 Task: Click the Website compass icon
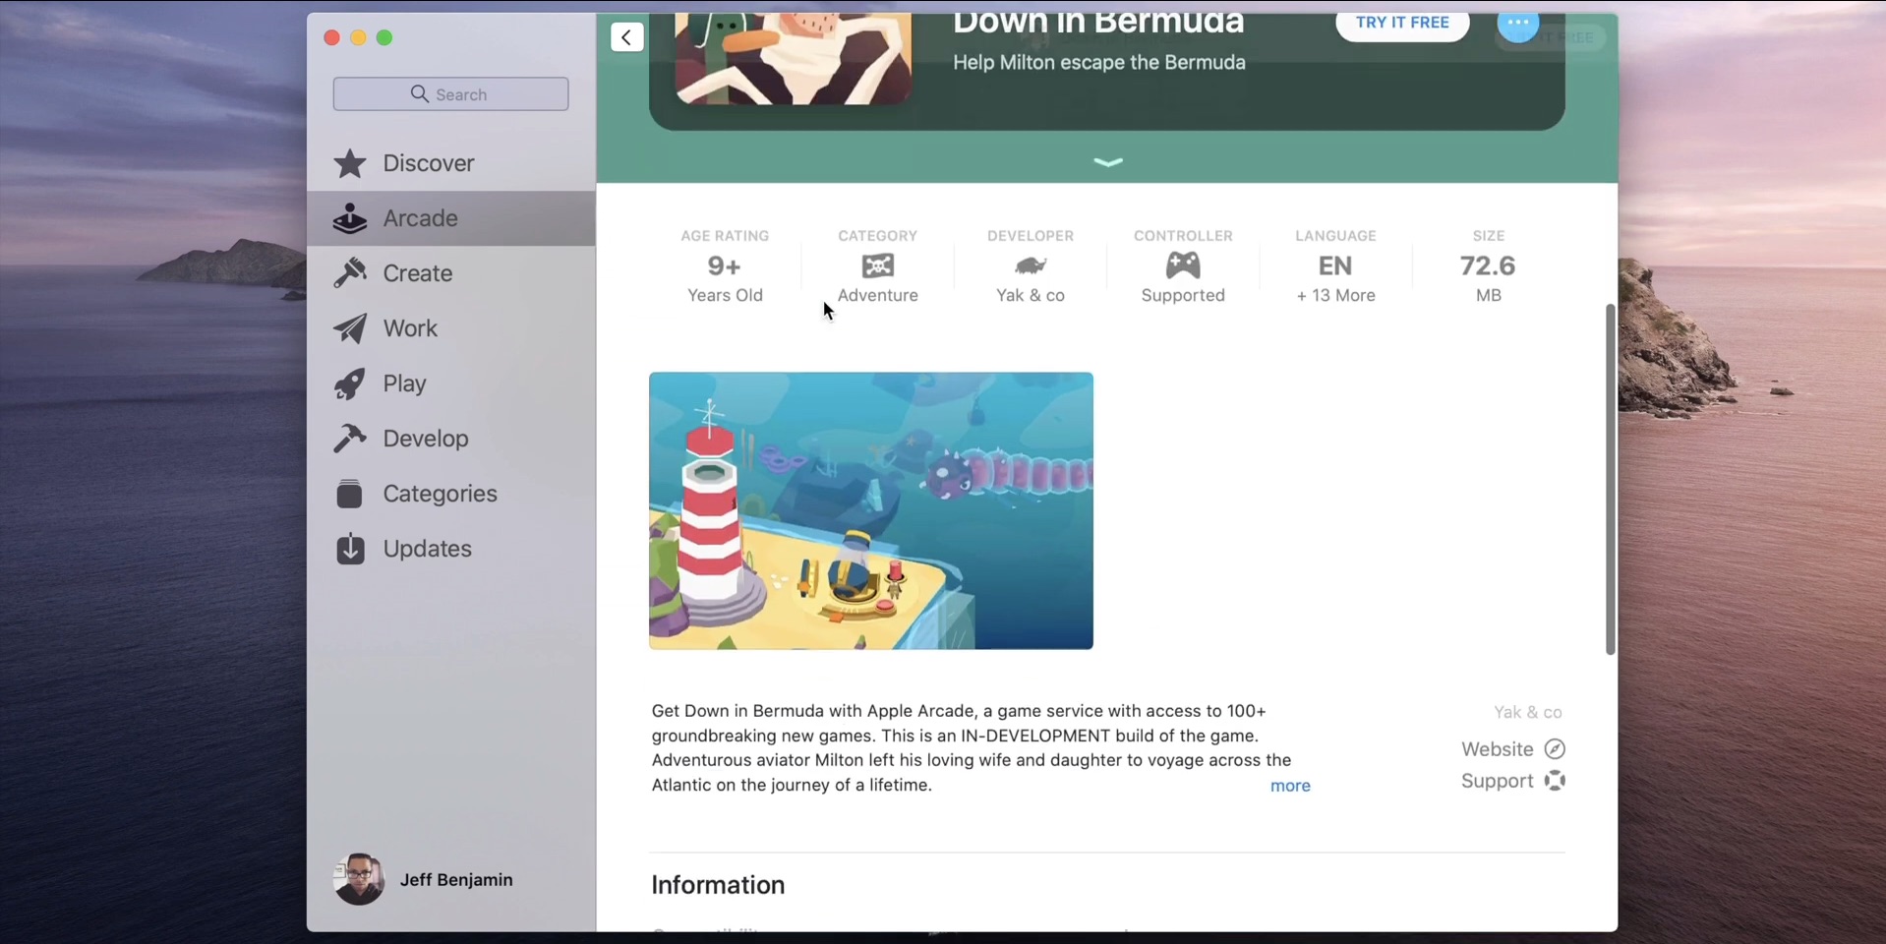click(x=1555, y=749)
